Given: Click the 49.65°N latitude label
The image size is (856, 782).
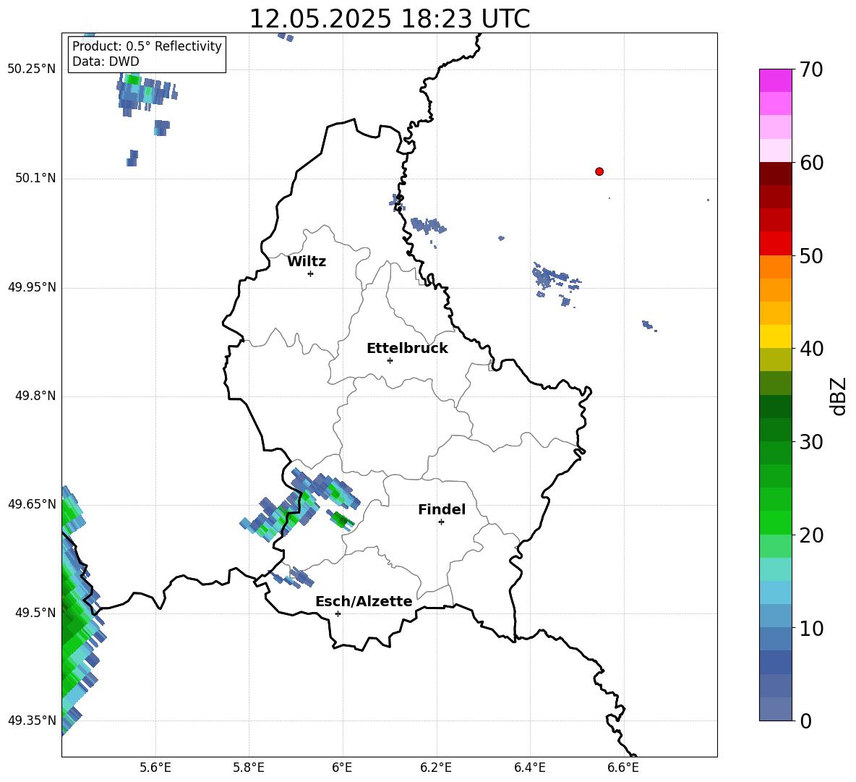Looking at the screenshot, I should 32,504.
